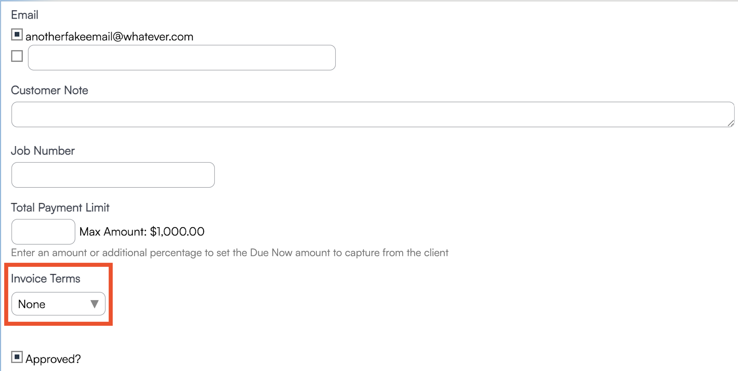Click the Total Payment Limit label
The image size is (738, 371).
(x=60, y=208)
